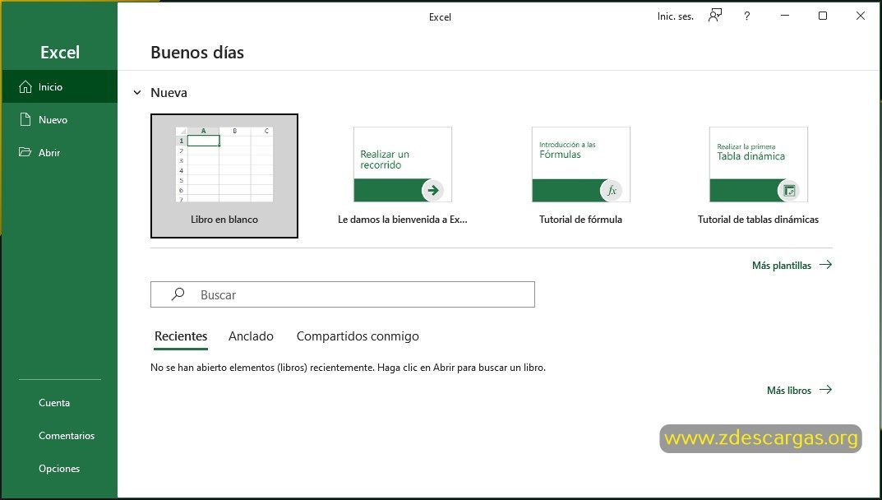
Task: Select the Abrir label in the sidebar
Action: click(x=49, y=152)
